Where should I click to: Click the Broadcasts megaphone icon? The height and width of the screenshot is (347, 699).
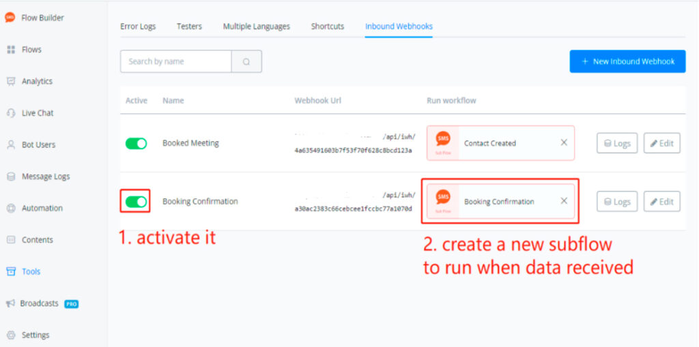[x=10, y=303]
